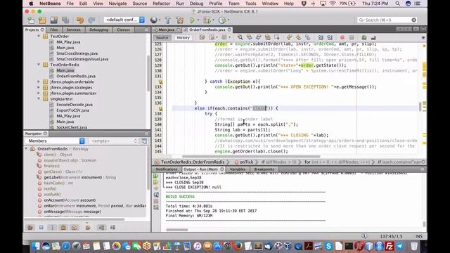Open the Variables tab in bottom panel
This screenshot has height=253, width=450.
pos(238,169)
